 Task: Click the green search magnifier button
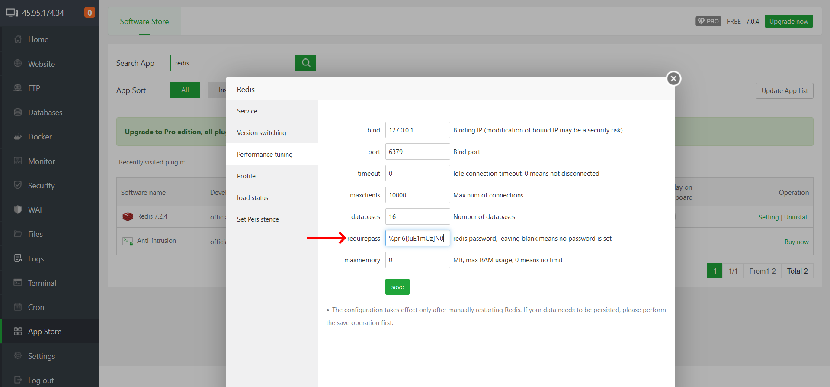306,63
